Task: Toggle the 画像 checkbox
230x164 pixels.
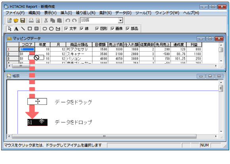Action: [112, 29]
